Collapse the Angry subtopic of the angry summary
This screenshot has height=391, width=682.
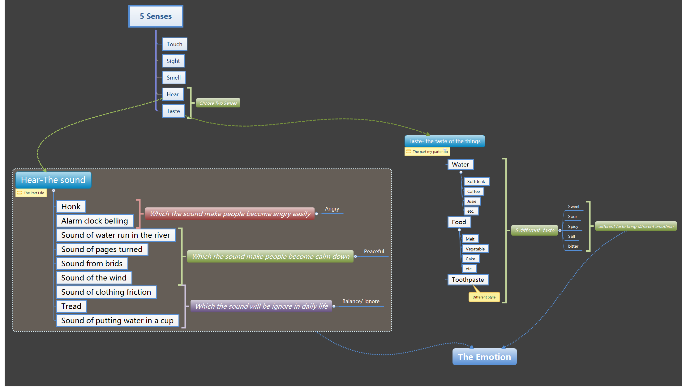[x=316, y=214]
